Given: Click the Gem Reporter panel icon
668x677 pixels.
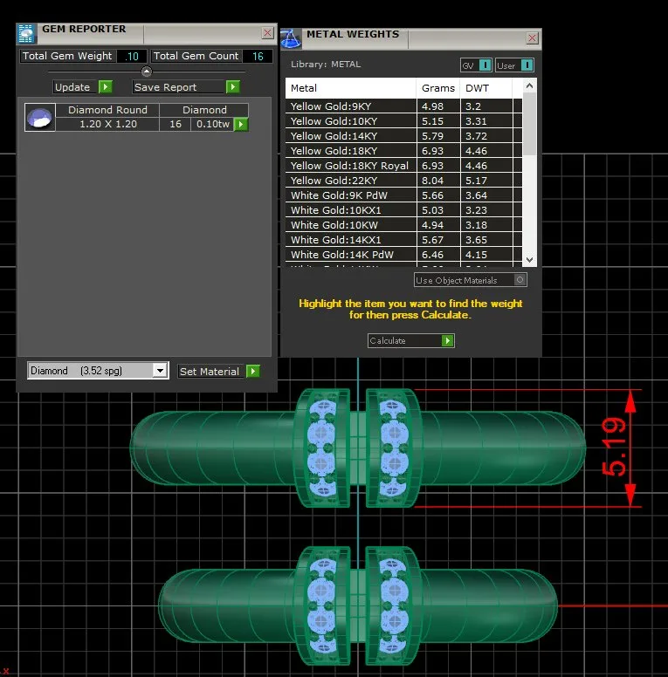Looking at the screenshot, I should 26,34.
